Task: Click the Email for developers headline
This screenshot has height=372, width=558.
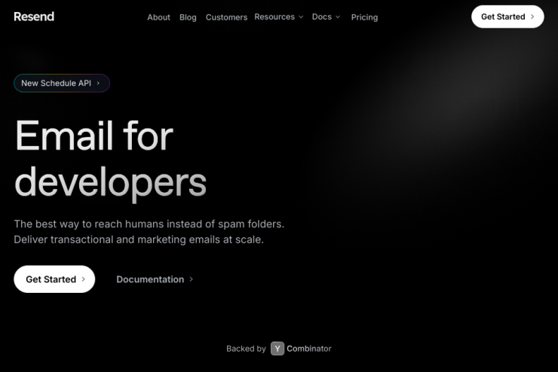Action: [110, 159]
